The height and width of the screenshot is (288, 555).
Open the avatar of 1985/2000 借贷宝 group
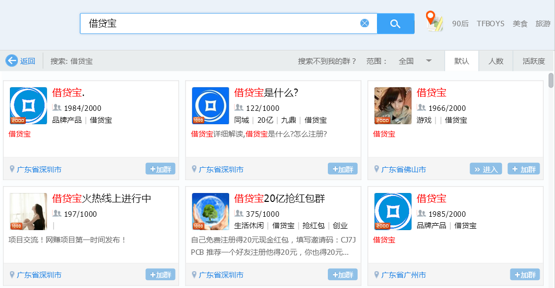(393, 211)
